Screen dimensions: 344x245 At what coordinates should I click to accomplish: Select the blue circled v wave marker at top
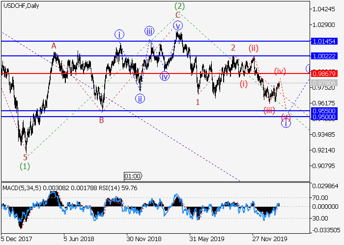click(178, 25)
